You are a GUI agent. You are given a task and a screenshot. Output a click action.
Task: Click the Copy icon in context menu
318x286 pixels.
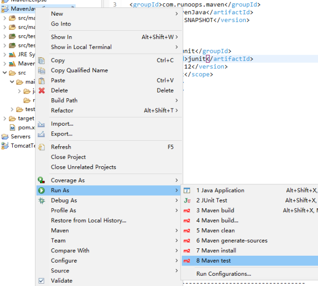click(42, 61)
